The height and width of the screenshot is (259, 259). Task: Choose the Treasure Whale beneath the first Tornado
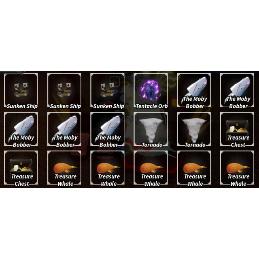(x=151, y=168)
